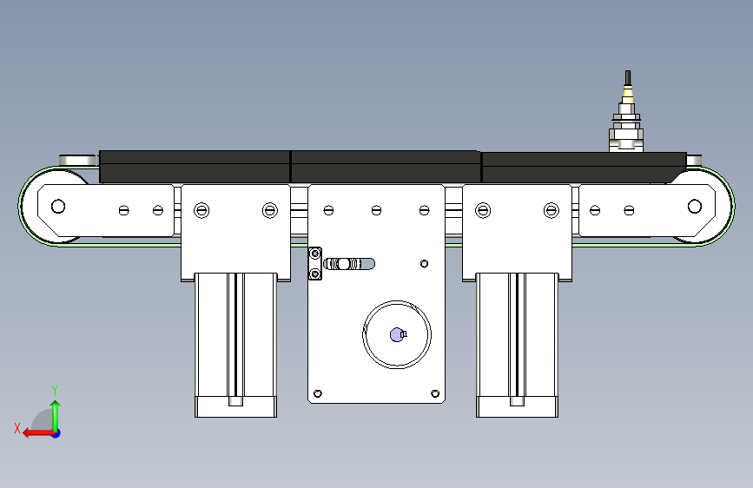Select the leftmost black pallet on the conveyor
The width and height of the screenshot is (753, 488).
(x=195, y=167)
